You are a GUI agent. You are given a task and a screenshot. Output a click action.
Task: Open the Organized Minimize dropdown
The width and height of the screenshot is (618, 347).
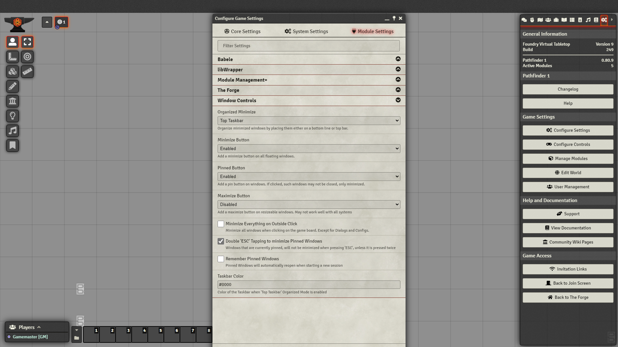point(308,120)
